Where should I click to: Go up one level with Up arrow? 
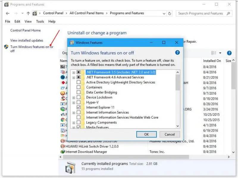[28, 13]
